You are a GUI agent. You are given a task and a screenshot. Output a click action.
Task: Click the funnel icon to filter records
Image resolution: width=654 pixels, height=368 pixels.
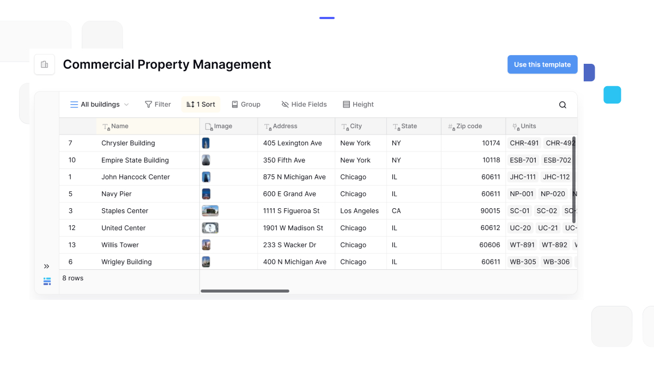148,104
